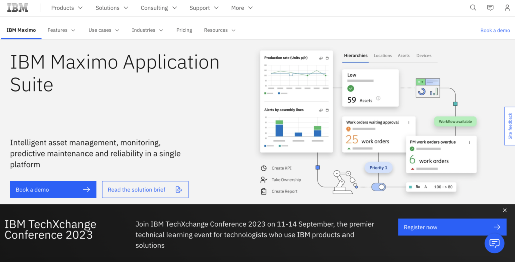Viewport: 515px width, 262px height.
Task: Click the teal square in the 100 -> 80 card
Action: (x=410, y=187)
